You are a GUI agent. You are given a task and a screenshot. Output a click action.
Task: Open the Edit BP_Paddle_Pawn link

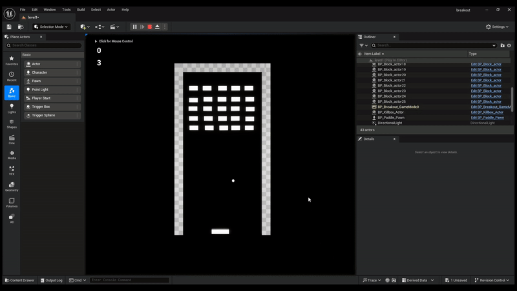[487, 118]
